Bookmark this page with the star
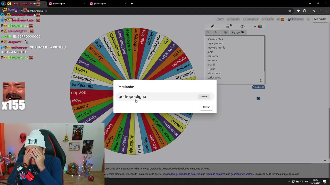This screenshot has width=330, height=185. point(290,11)
